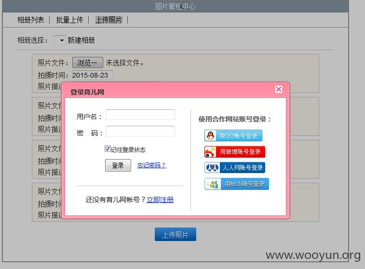
Task: Log in with 人人网账号登录 button
Action: point(235,168)
